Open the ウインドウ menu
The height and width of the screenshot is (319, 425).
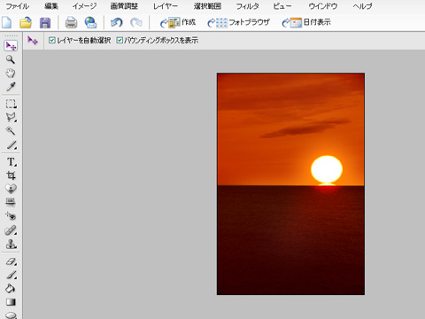coord(322,6)
